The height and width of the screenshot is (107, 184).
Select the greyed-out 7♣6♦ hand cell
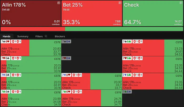pos(152,98)
